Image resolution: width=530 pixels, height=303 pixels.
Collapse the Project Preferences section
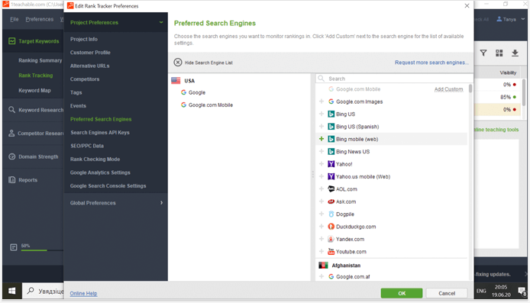click(x=161, y=22)
